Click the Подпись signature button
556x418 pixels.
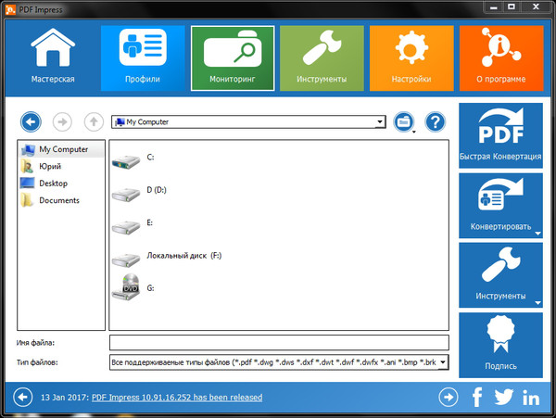[x=500, y=343]
